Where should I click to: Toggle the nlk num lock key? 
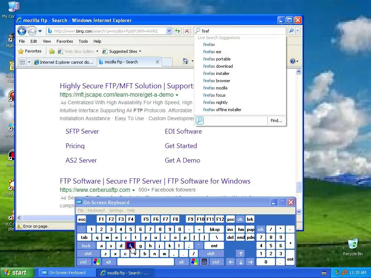[x=260, y=229]
